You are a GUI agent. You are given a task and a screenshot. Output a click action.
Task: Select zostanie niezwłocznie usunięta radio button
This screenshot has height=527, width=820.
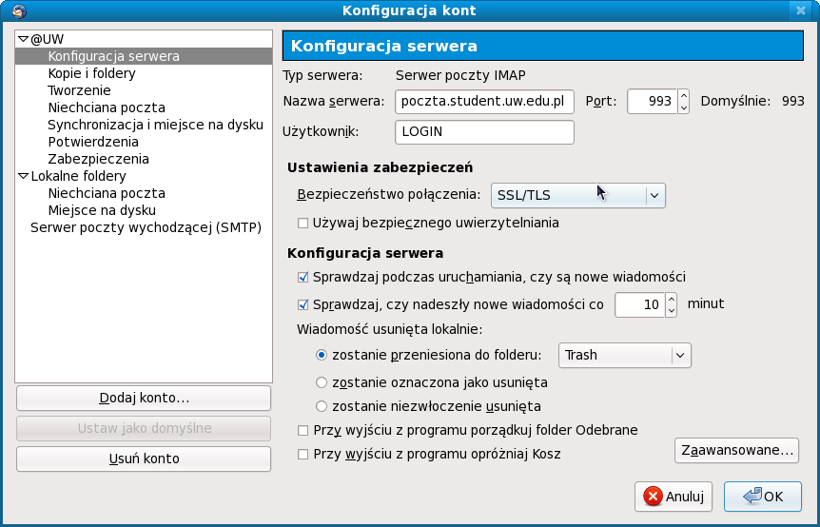point(322,406)
